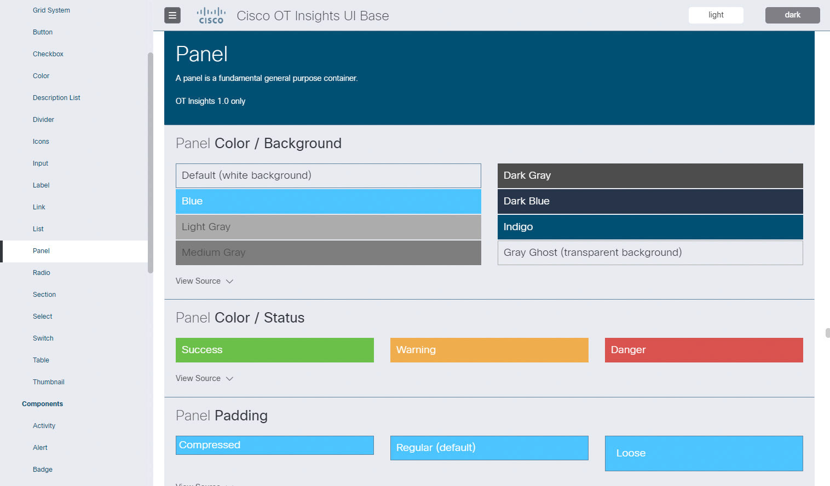Expand View Source under Color / Background
The width and height of the screenshot is (830, 486).
(x=204, y=281)
